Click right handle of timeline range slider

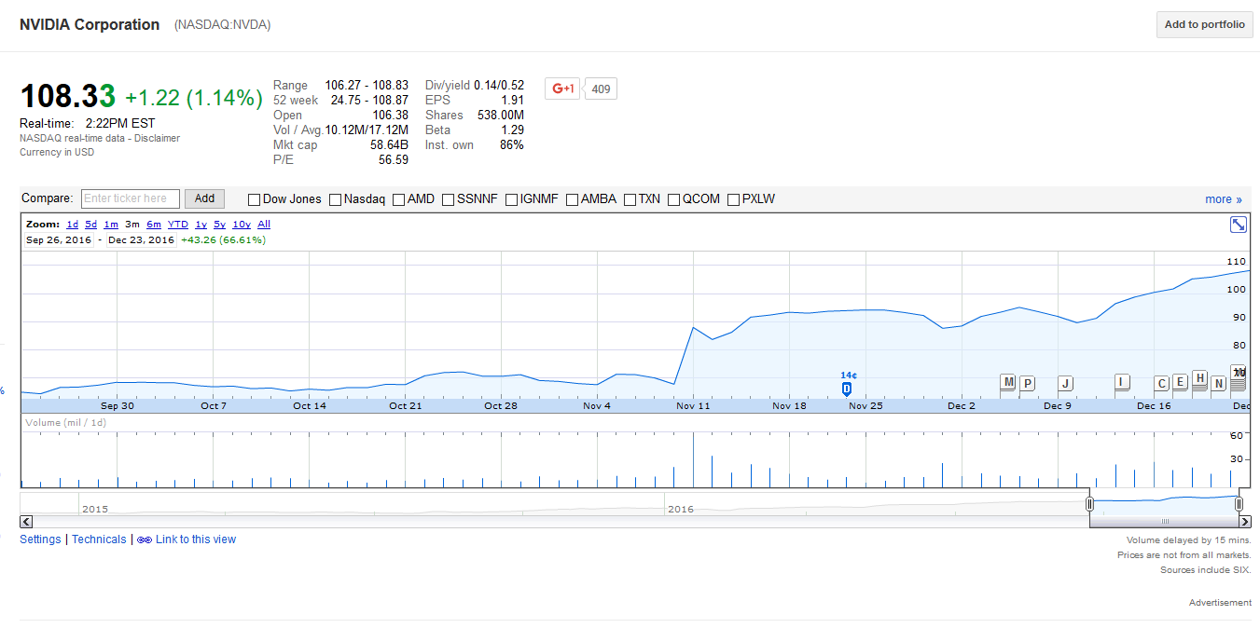(1239, 504)
